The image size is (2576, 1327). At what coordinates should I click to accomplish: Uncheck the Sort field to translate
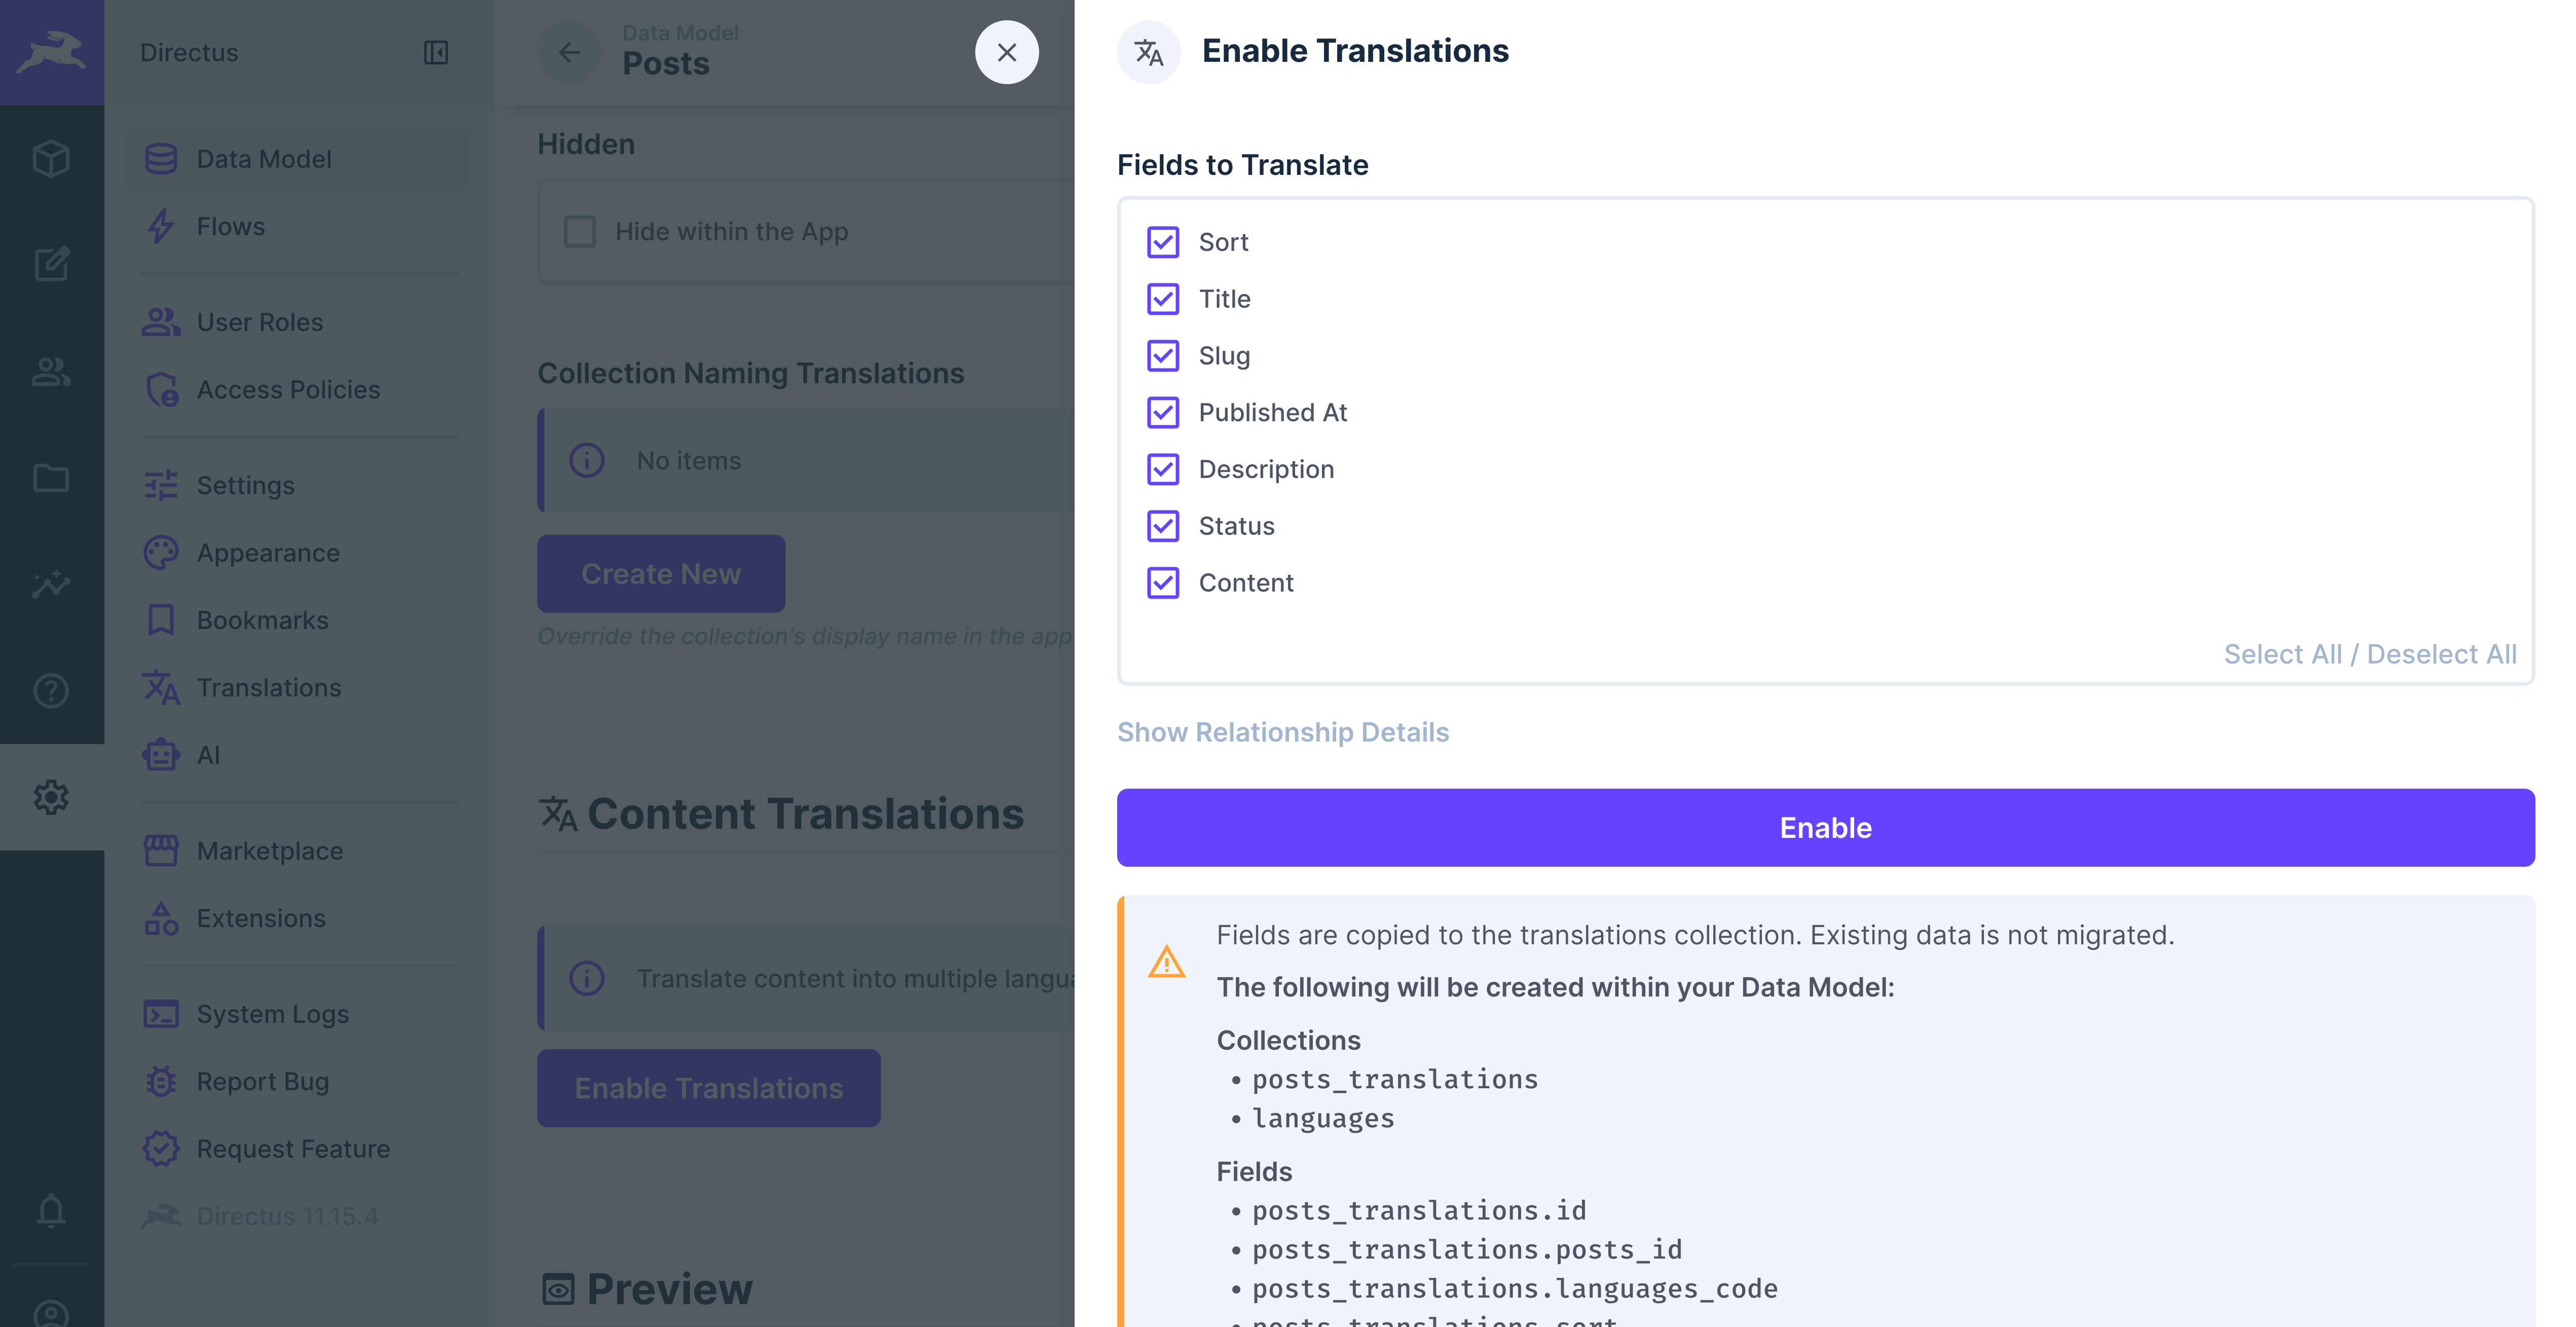(x=1163, y=242)
